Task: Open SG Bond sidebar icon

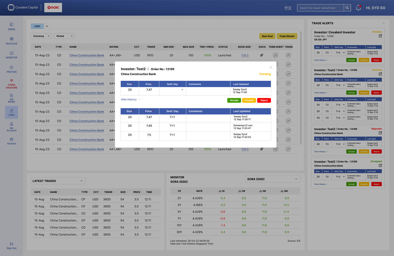Action: 11,98
